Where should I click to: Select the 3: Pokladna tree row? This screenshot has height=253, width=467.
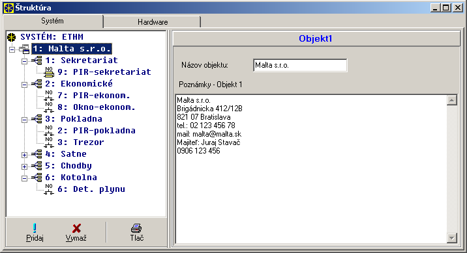click(x=74, y=119)
